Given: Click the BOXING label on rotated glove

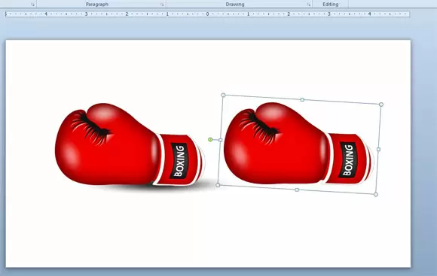Looking at the screenshot, I should tap(348, 160).
